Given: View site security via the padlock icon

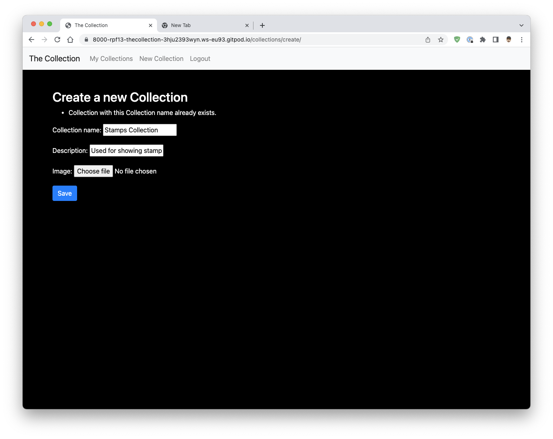Looking at the screenshot, I should pos(86,40).
